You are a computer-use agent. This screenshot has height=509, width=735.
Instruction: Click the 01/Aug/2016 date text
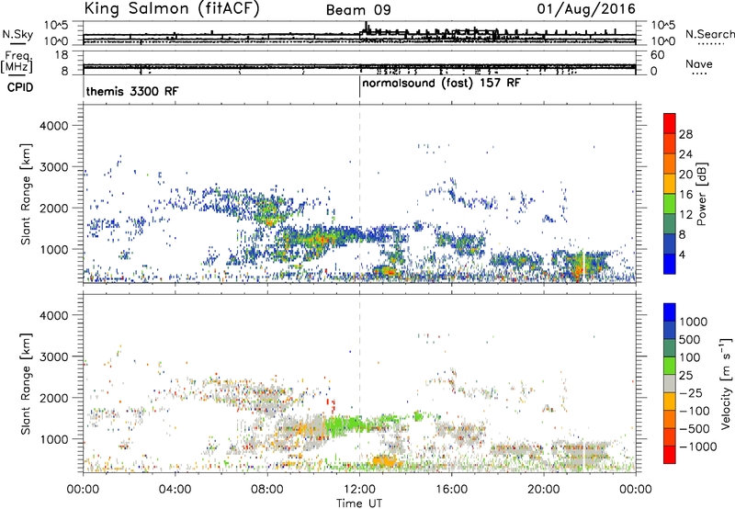(x=586, y=9)
